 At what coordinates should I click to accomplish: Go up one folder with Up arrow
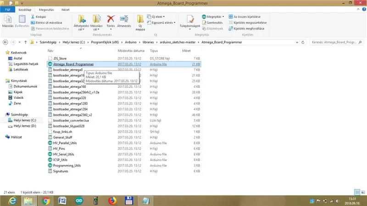coord(26,42)
